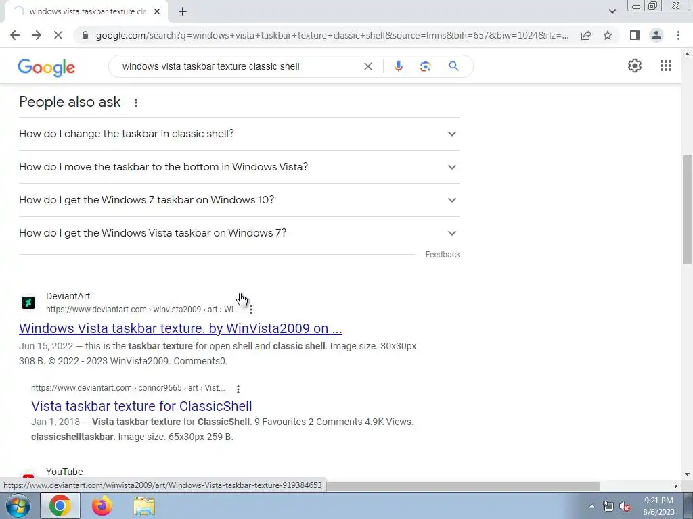This screenshot has width=693, height=519.
Task: Click the DeviantArt site favicon
Action: pyautogui.click(x=28, y=303)
